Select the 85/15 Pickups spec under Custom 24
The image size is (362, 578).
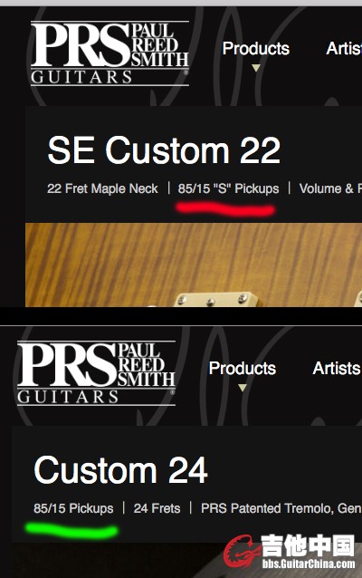tap(73, 508)
